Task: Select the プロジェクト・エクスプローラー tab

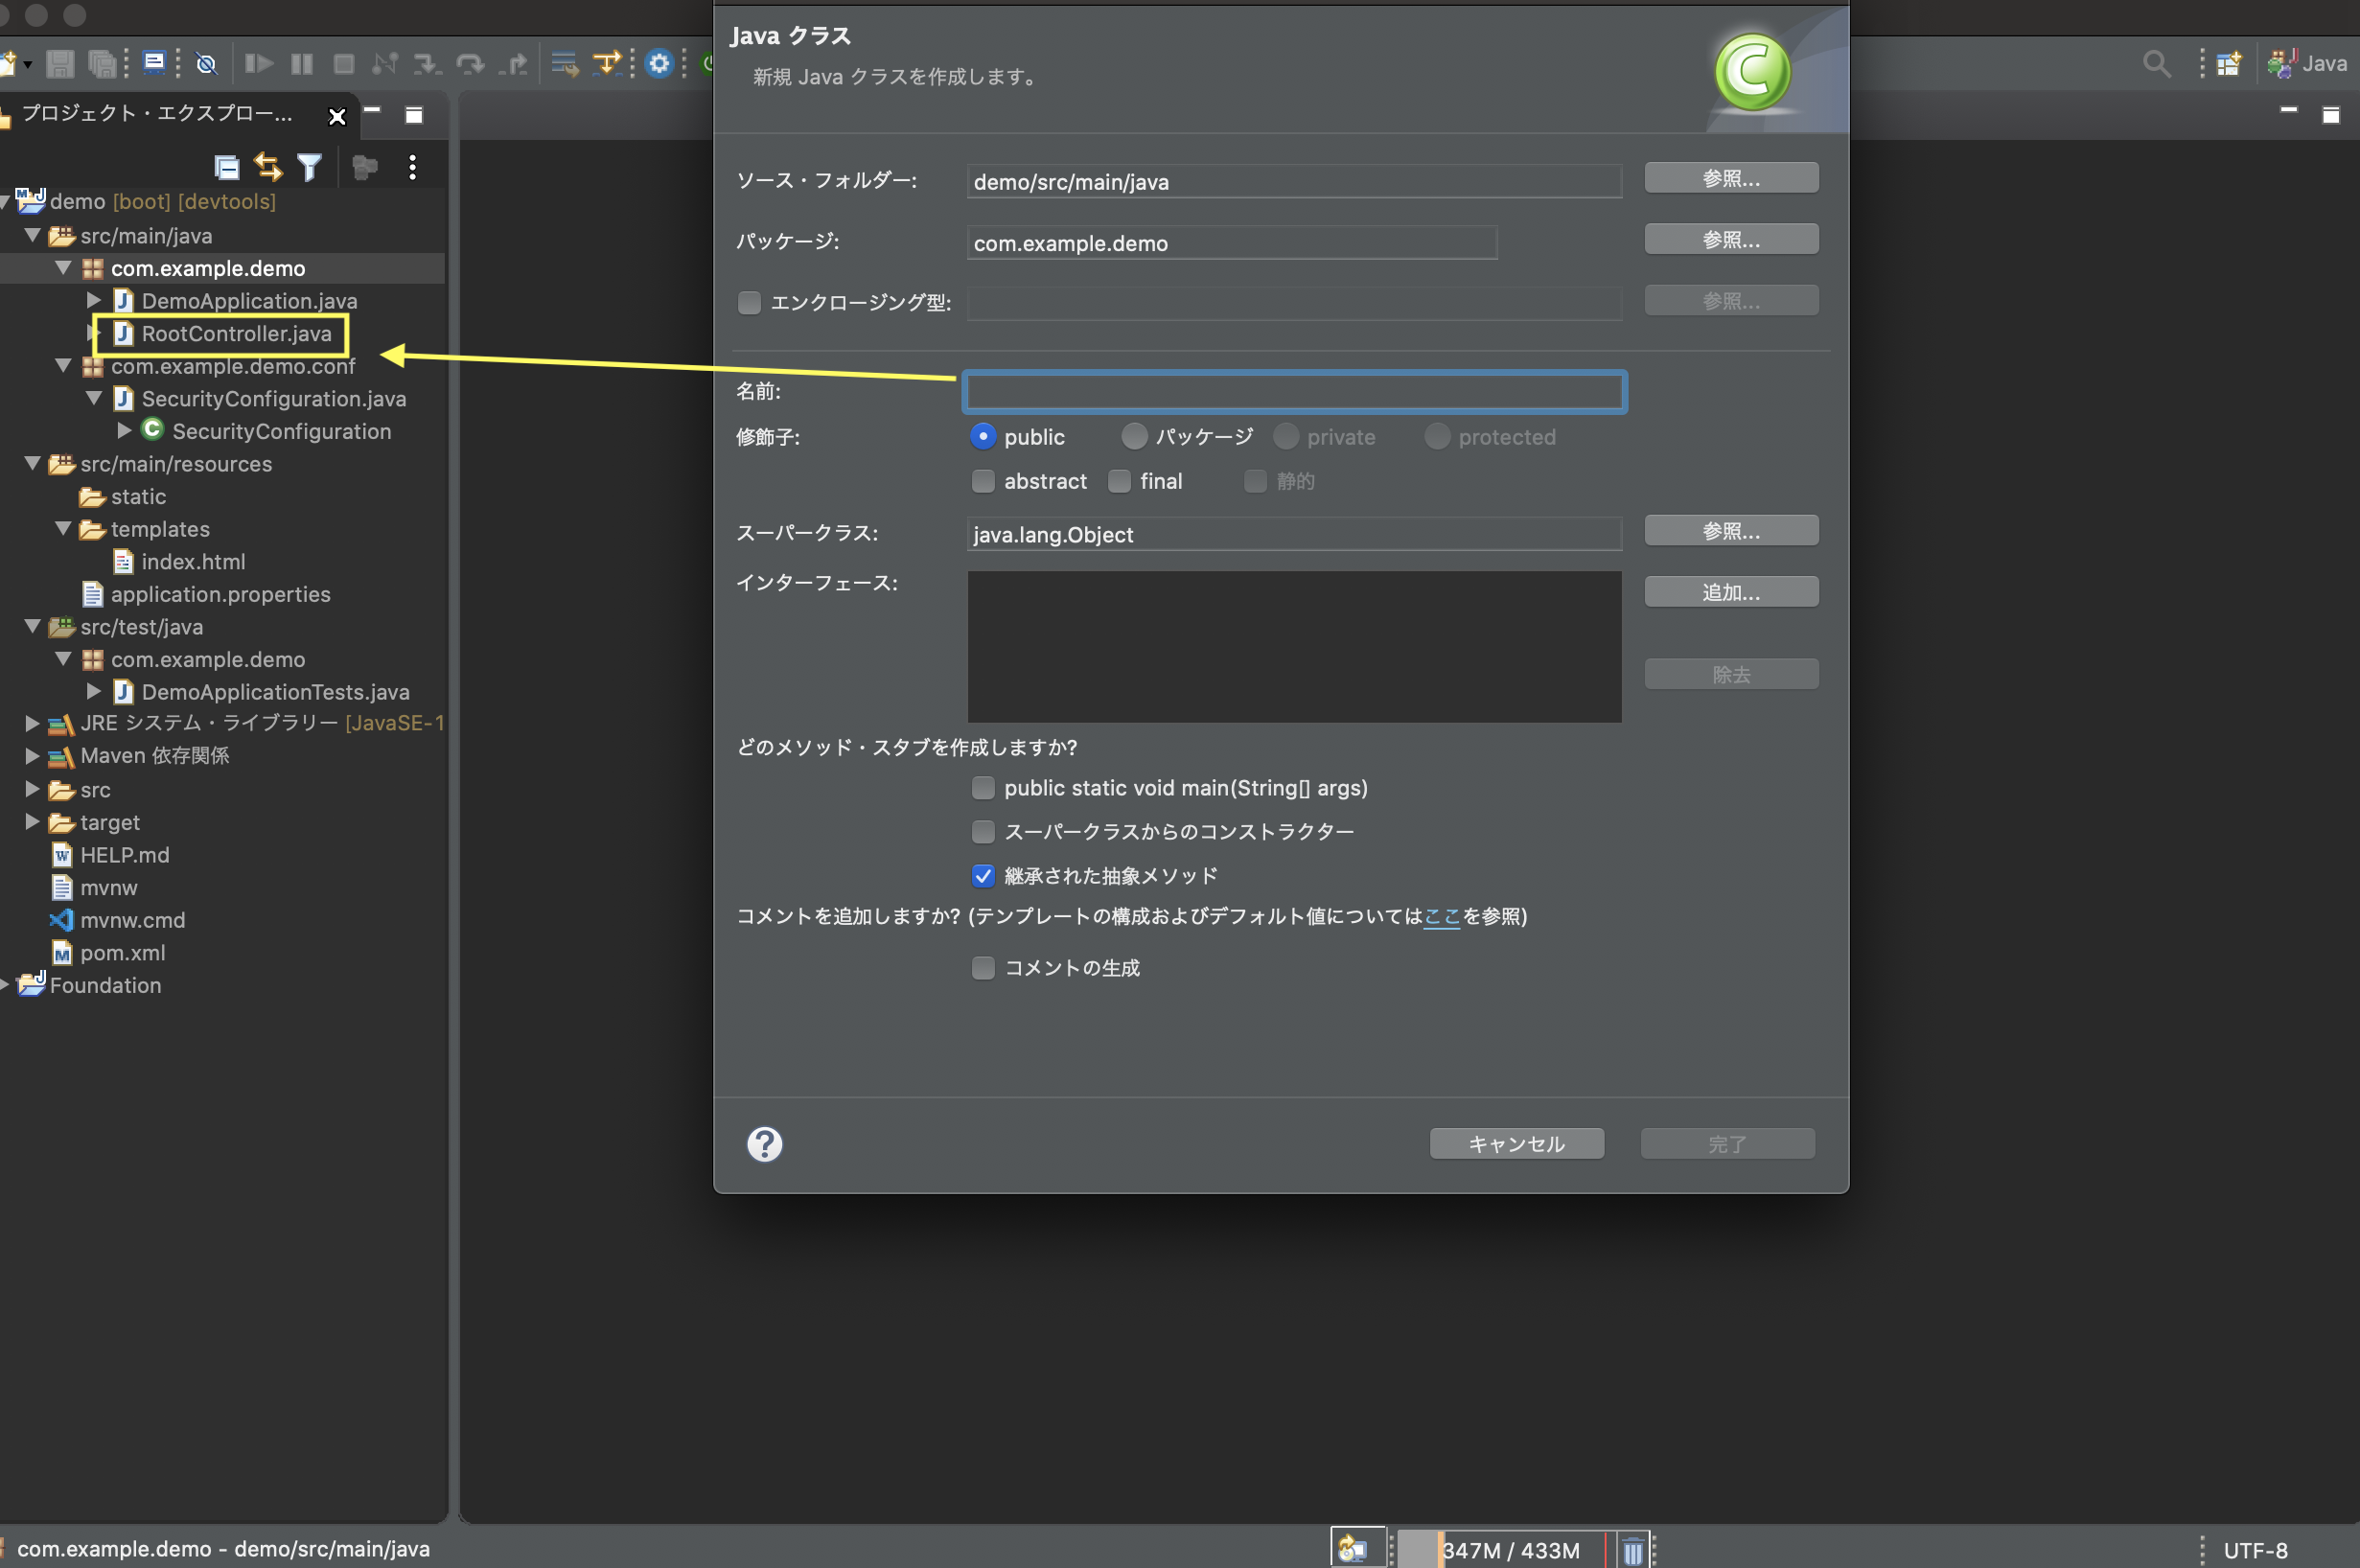Action: pos(157,114)
